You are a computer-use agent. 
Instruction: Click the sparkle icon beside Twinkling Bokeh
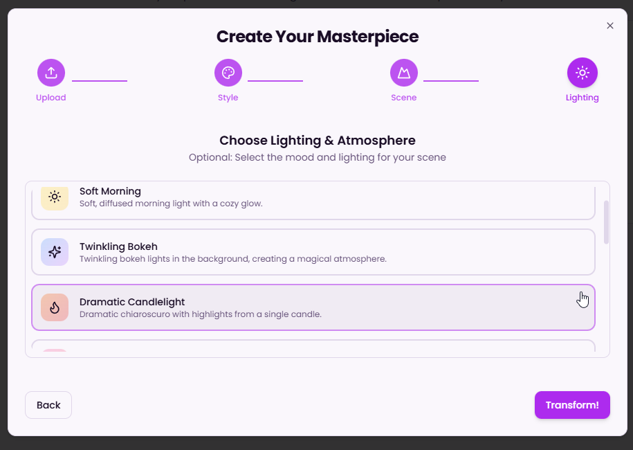point(55,252)
